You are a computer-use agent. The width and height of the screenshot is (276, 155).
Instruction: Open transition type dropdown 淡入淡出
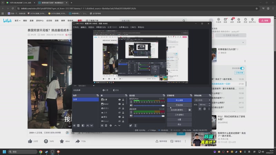pyautogui.click(x=203, y=100)
